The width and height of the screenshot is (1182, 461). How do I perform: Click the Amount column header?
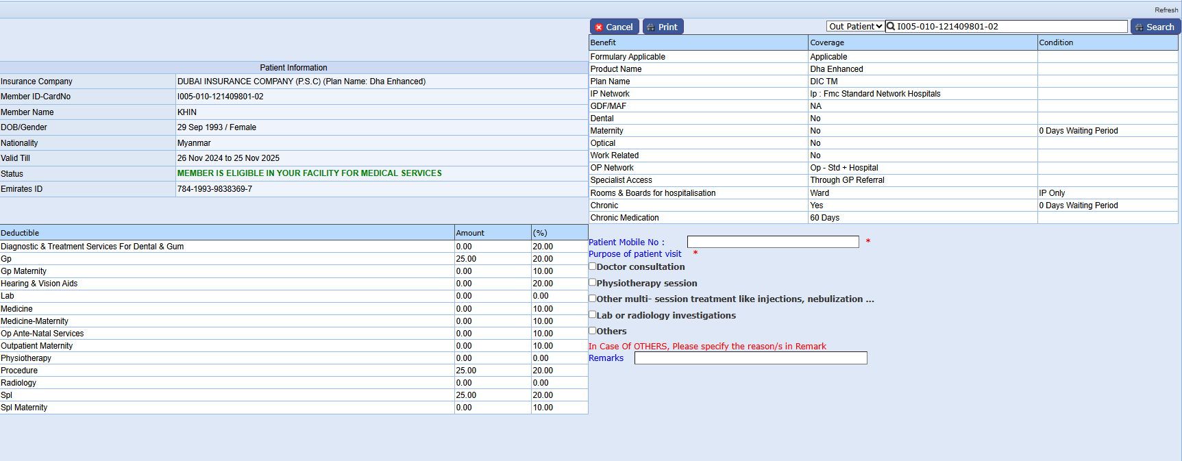470,233
